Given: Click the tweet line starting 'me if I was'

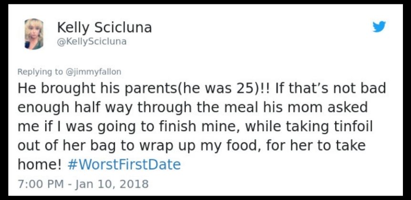Looking at the screenshot, I should 195,127.
